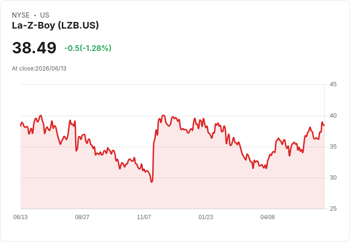The width and height of the screenshot is (350, 242).
Task: Click the La-Z-Boy (LZB.US) stock title
Action: pyautogui.click(x=55, y=25)
